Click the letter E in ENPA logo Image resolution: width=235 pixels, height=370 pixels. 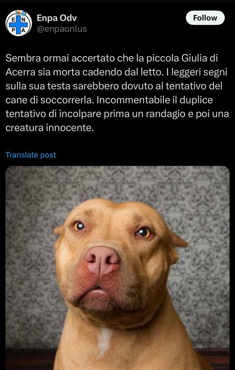pyautogui.click(x=13, y=19)
